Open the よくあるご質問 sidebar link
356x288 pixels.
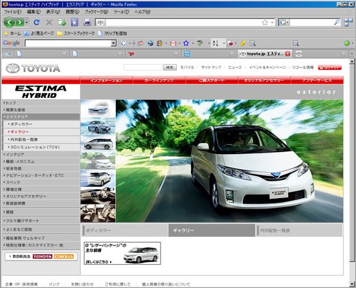tap(41, 230)
